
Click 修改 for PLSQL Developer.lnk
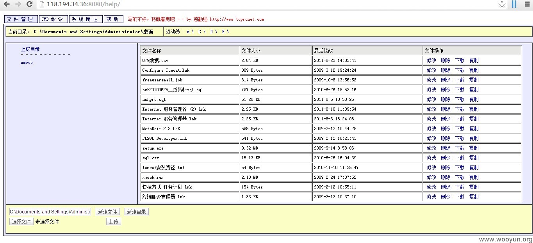point(431,138)
